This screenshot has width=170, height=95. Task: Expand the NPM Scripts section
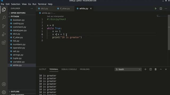coord(22,94)
